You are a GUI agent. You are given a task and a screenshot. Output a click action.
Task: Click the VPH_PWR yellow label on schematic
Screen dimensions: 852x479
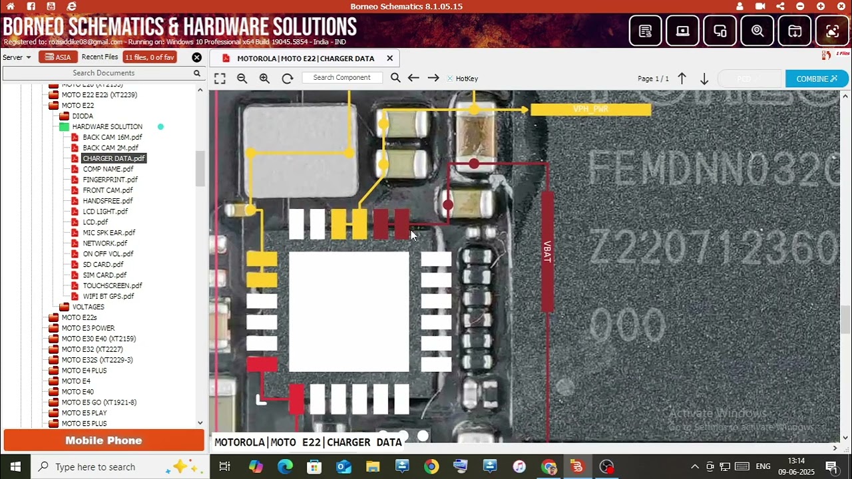(x=591, y=109)
